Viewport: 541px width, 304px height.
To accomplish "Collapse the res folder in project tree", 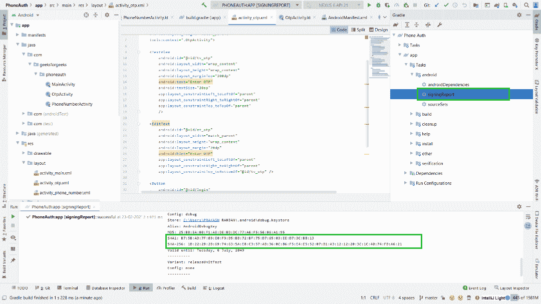I will point(18,144).
